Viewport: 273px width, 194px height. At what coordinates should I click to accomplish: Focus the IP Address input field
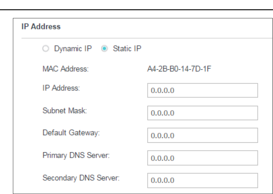click(202, 91)
